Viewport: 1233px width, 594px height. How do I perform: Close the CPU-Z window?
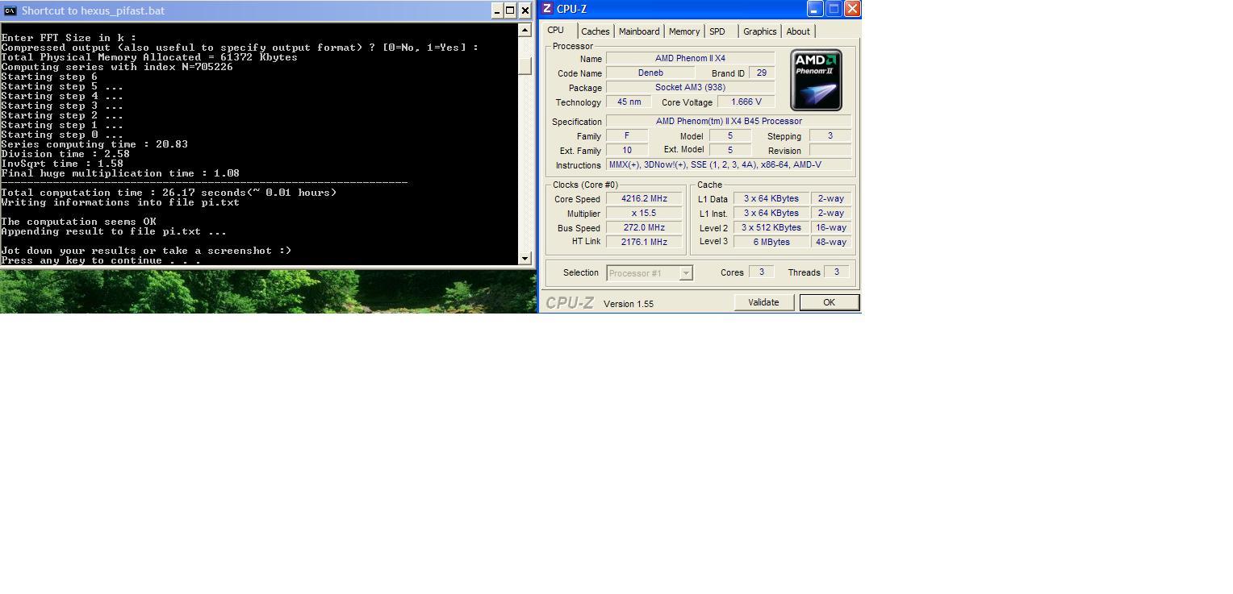(x=852, y=9)
